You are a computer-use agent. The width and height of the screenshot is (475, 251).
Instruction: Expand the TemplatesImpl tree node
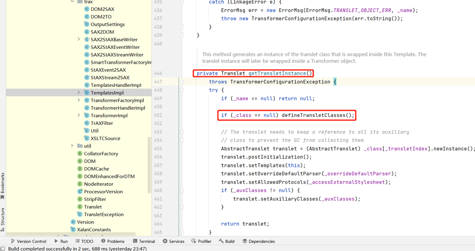point(79,93)
